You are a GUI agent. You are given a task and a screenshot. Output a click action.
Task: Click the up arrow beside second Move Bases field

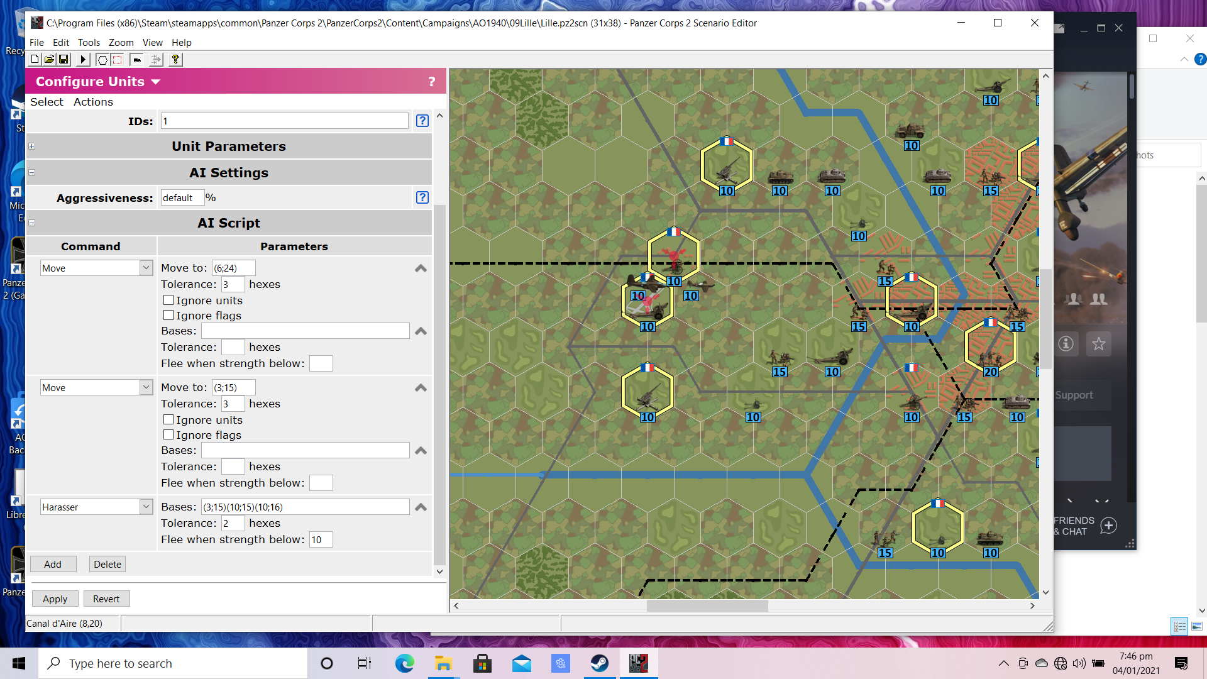click(x=421, y=451)
